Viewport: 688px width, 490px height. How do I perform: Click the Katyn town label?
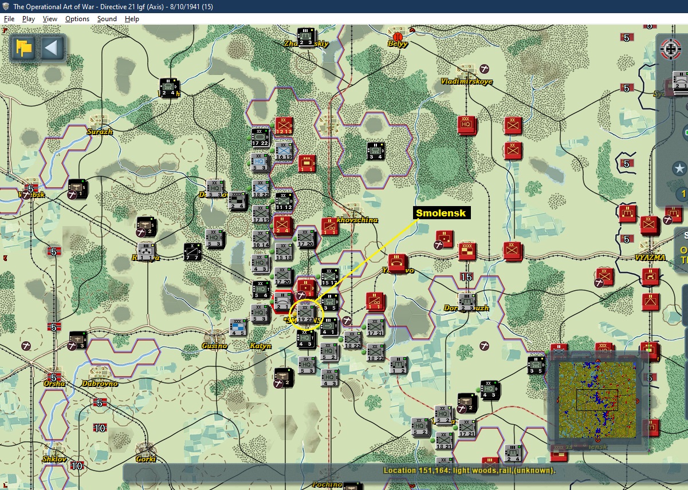click(261, 346)
